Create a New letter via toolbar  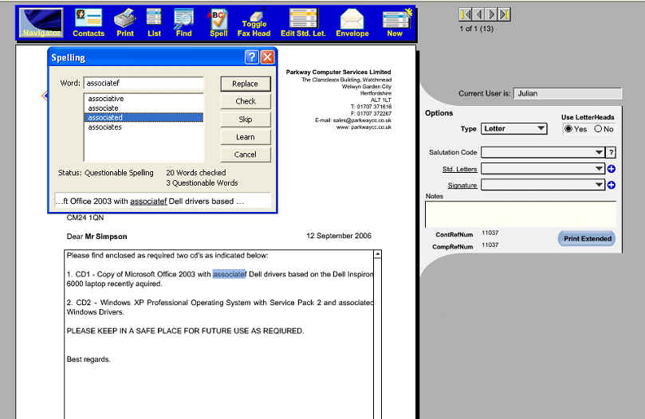[x=395, y=23]
